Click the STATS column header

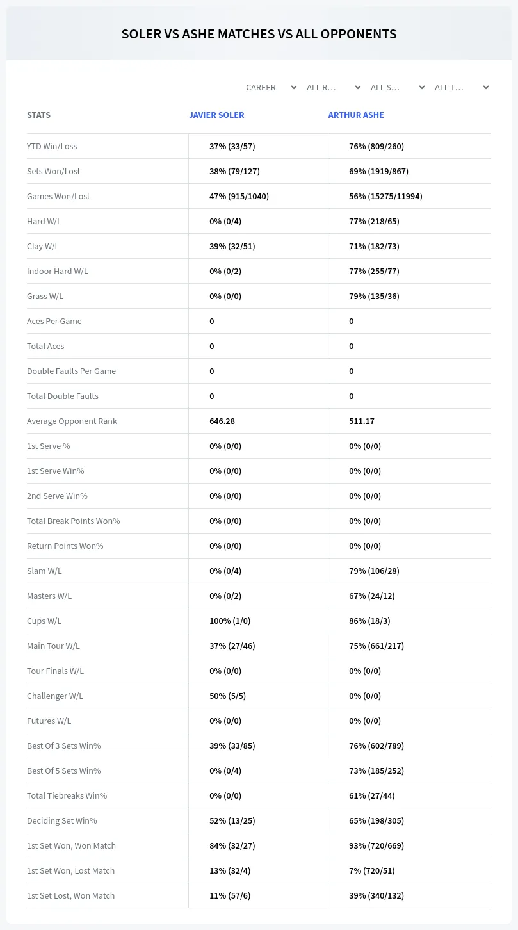(38, 115)
